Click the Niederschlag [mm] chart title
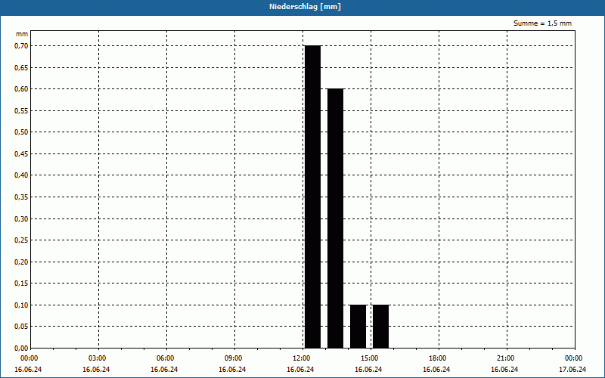 point(305,7)
